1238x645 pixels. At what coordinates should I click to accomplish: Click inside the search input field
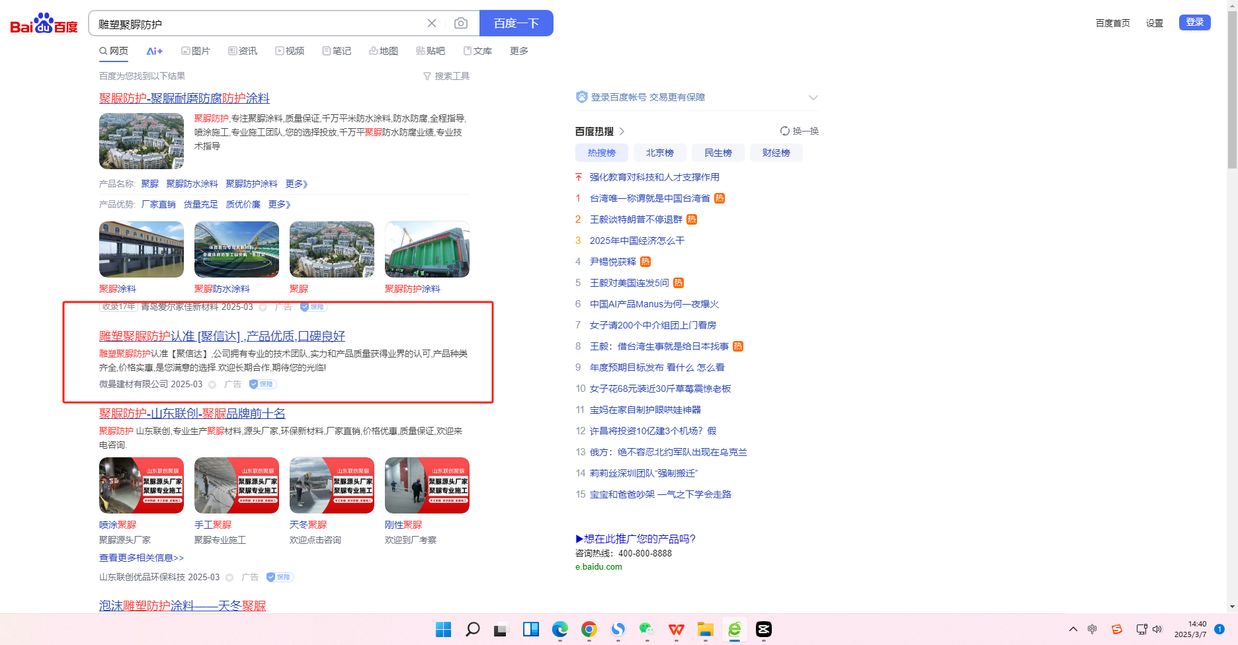(x=258, y=24)
